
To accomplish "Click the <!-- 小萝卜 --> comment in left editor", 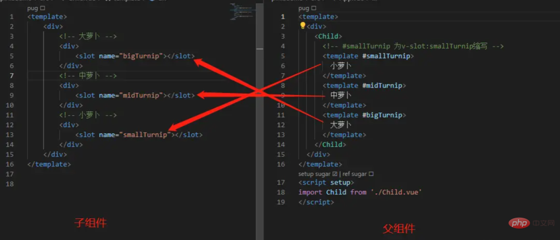I will click(88, 115).
